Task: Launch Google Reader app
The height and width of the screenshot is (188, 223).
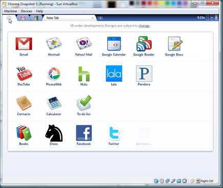Action: click(144, 44)
